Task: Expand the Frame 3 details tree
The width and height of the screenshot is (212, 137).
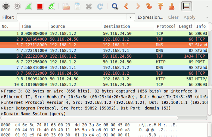Action: pyautogui.click(x=2, y=91)
